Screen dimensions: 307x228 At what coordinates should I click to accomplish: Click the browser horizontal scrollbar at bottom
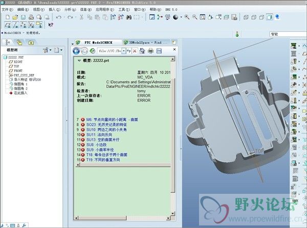coord(122,218)
